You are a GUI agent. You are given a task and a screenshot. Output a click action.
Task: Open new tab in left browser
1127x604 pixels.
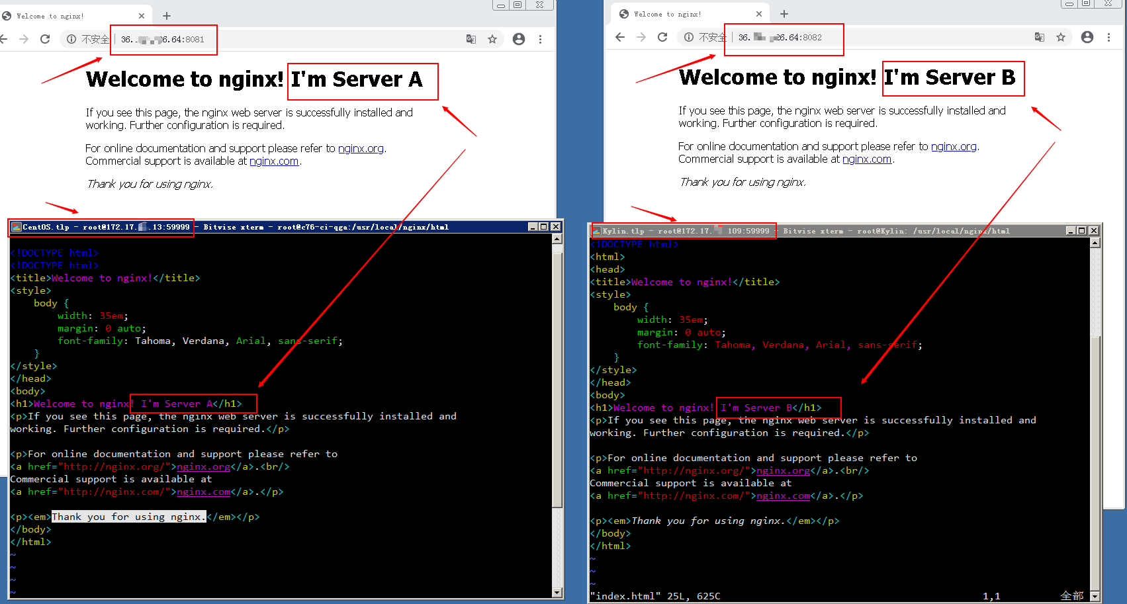(167, 16)
